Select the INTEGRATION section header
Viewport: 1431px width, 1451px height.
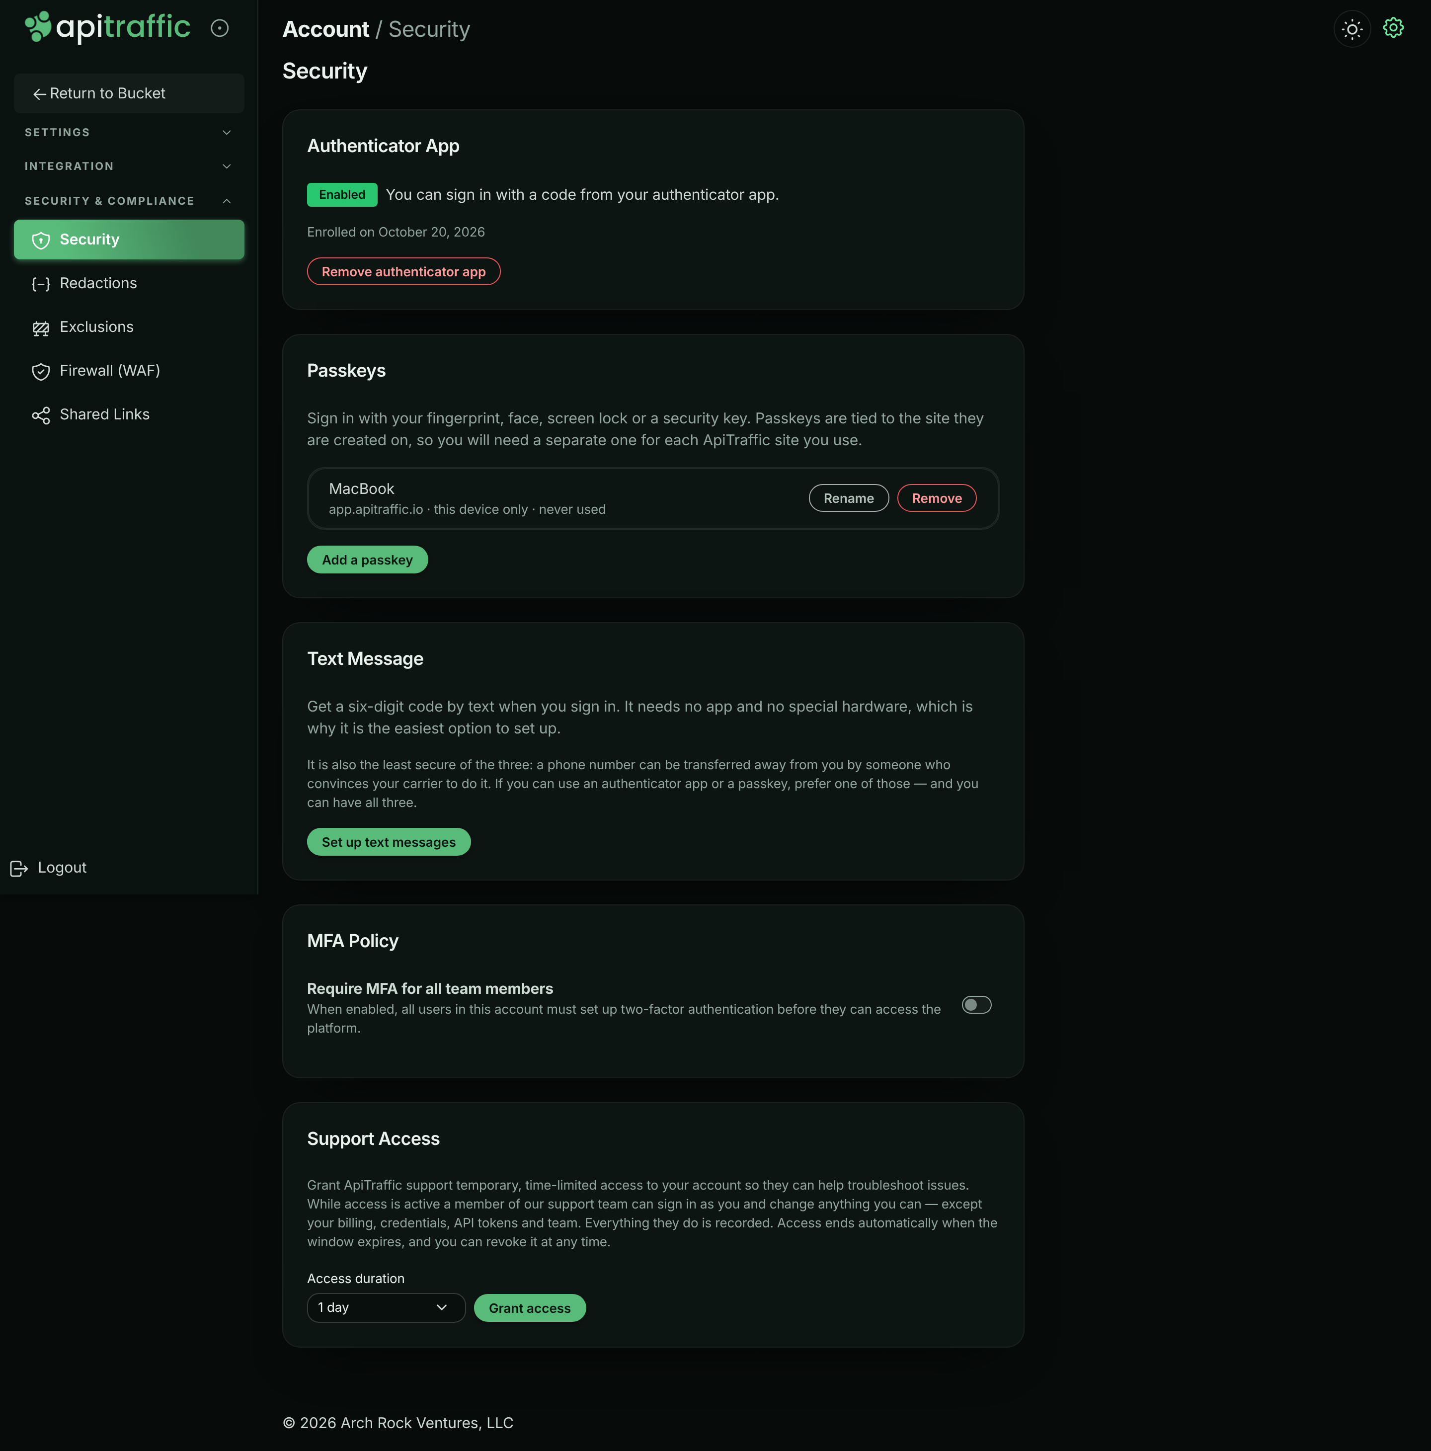click(129, 166)
